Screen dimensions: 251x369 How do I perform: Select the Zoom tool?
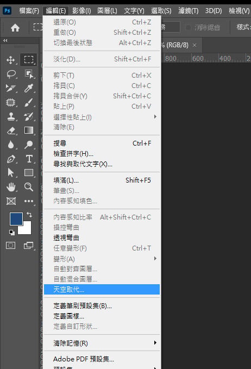tap(29, 187)
